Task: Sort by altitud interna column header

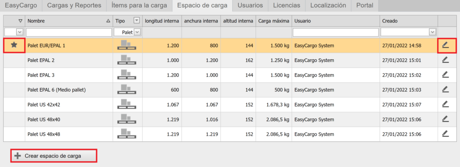Action: [238, 21]
